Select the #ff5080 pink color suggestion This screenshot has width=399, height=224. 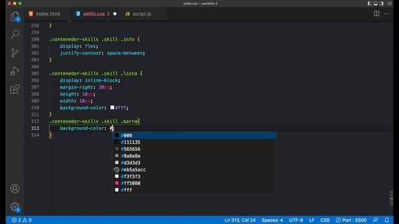coord(195,183)
